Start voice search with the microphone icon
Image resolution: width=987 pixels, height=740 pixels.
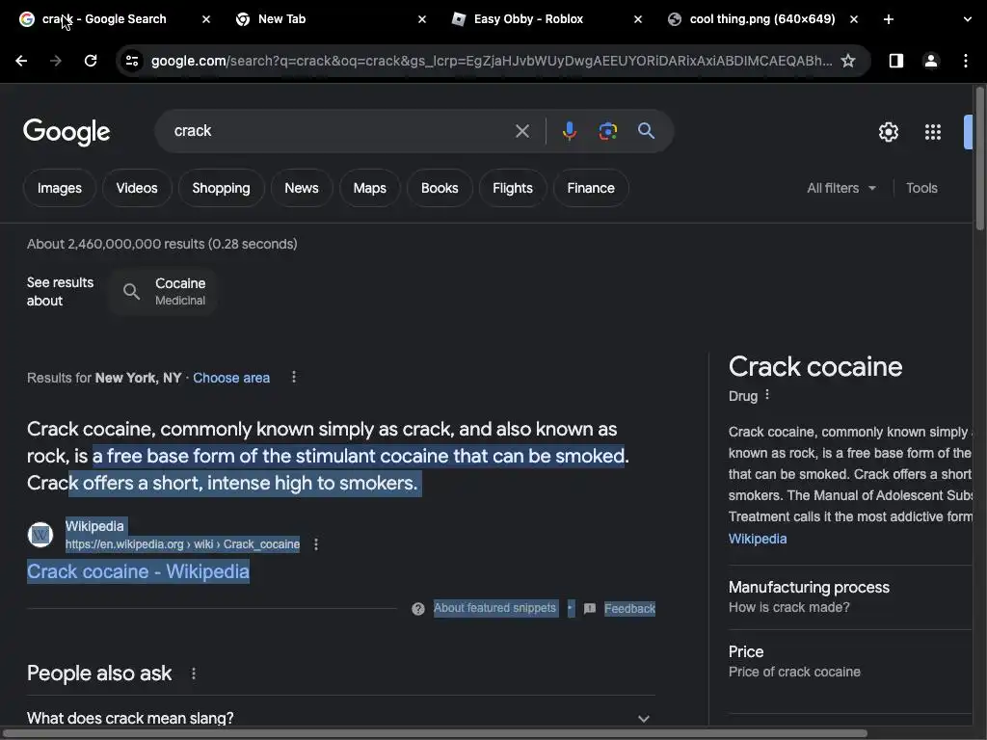569,131
